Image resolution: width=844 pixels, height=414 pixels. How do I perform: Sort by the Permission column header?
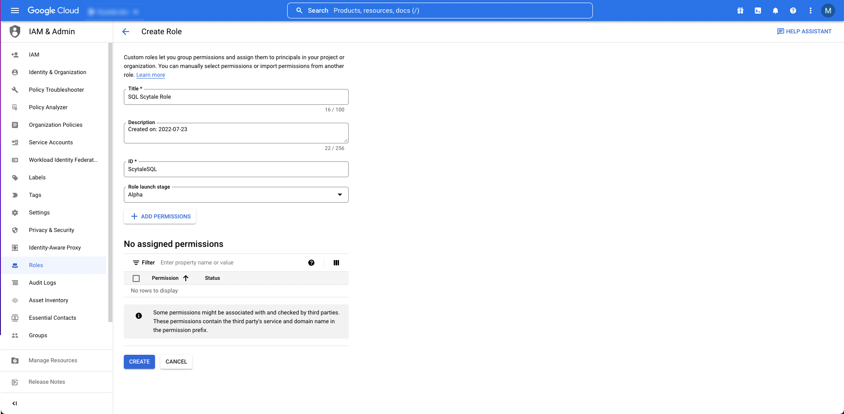click(170, 278)
